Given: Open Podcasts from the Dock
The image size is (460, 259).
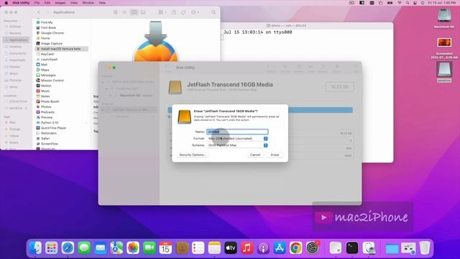Looking at the screenshot, I should pos(263,247).
